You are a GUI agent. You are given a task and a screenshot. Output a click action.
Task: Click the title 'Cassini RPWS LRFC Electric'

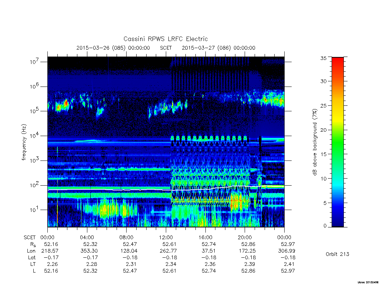pyautogui.click(x=165, y=39)
